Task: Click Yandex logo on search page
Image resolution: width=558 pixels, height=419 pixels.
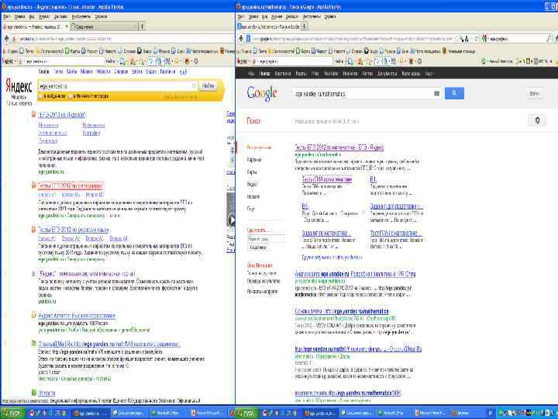Action: click(x=19, y=87)
